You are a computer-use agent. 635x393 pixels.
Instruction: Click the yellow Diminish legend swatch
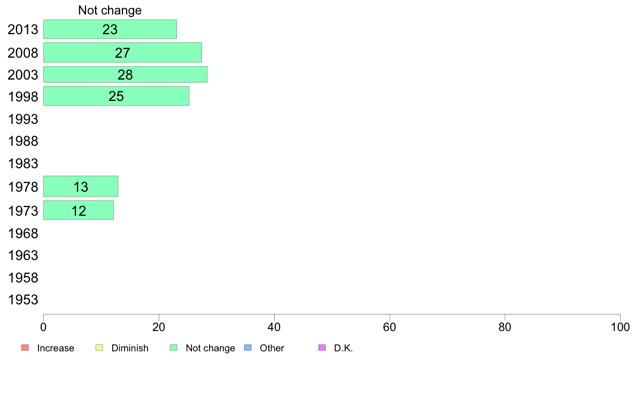(x=99, y=348)
